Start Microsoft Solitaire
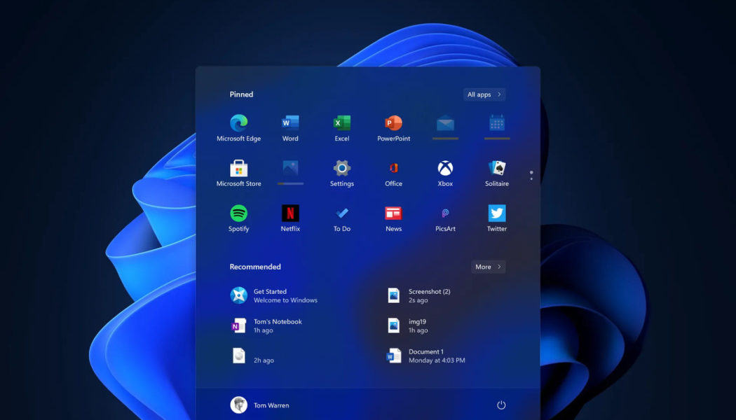 (x=496, y=171)
